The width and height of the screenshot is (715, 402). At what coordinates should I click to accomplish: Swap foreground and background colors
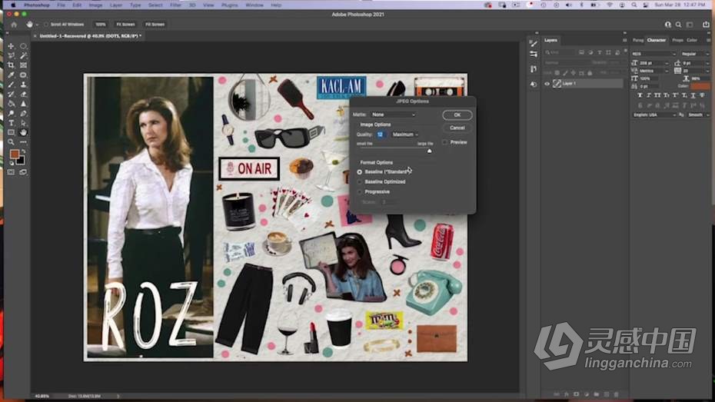(x=23, y=151)
